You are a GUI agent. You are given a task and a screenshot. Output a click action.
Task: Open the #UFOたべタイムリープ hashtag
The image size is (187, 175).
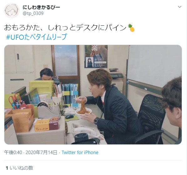point(37,37)
